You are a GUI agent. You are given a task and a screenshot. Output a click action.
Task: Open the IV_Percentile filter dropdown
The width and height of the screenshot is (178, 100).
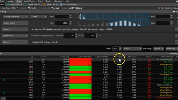(15, 36)
